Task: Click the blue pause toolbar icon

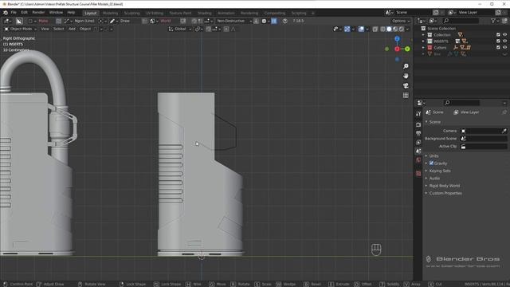Action: click(274, 21)
